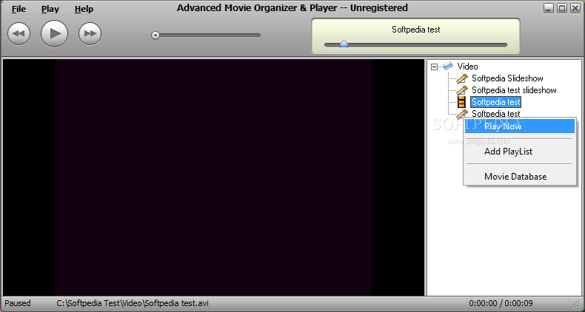Collapse the Video tree node
The width and height of the screenshot is (585, 312).
(x=434, y=67)
